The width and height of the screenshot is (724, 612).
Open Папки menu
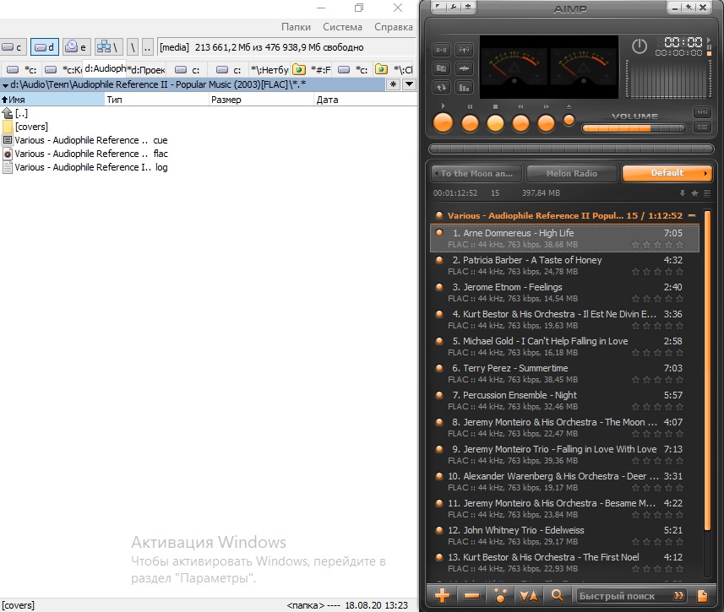pos(296,27)
